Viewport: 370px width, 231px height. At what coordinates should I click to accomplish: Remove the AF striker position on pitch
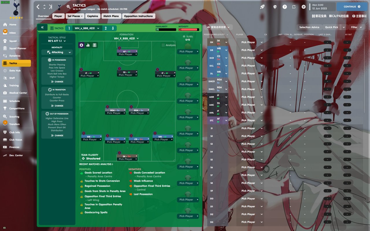[119, 48]
